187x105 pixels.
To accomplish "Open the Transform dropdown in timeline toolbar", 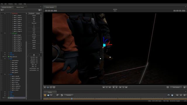I will 69,95.
